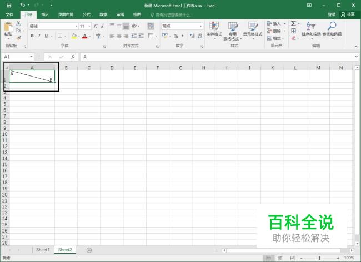This screenshot has height=262, width=361.
Task: Click the Cut scissors icon
Action: 19,23
